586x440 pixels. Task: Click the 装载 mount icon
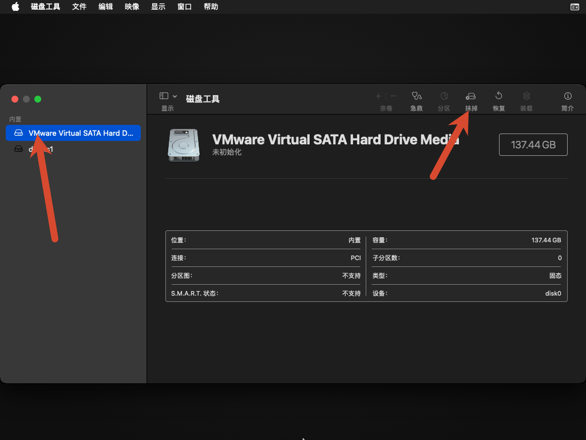(x=526, y=96)
